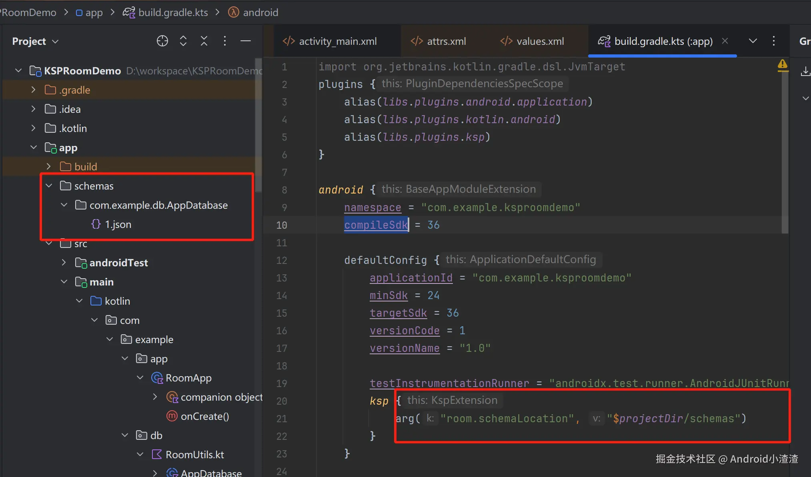
Task: Select the 1.json schema file
Action: (x=118, y=224)
